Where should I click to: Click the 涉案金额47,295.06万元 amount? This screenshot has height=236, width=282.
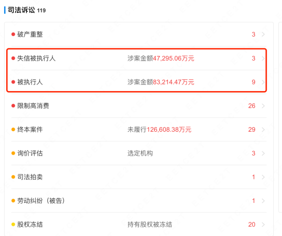161,58
